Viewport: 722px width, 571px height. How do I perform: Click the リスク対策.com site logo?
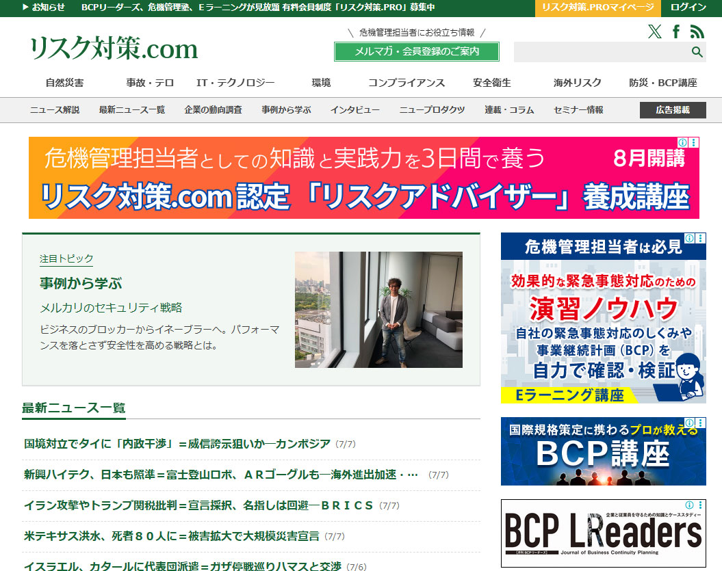click(x=112, y=49)
